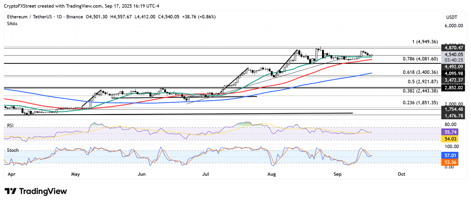Click the TradingView logo icon
Viewport: 471px width, 203px height.
pos(10,191)
